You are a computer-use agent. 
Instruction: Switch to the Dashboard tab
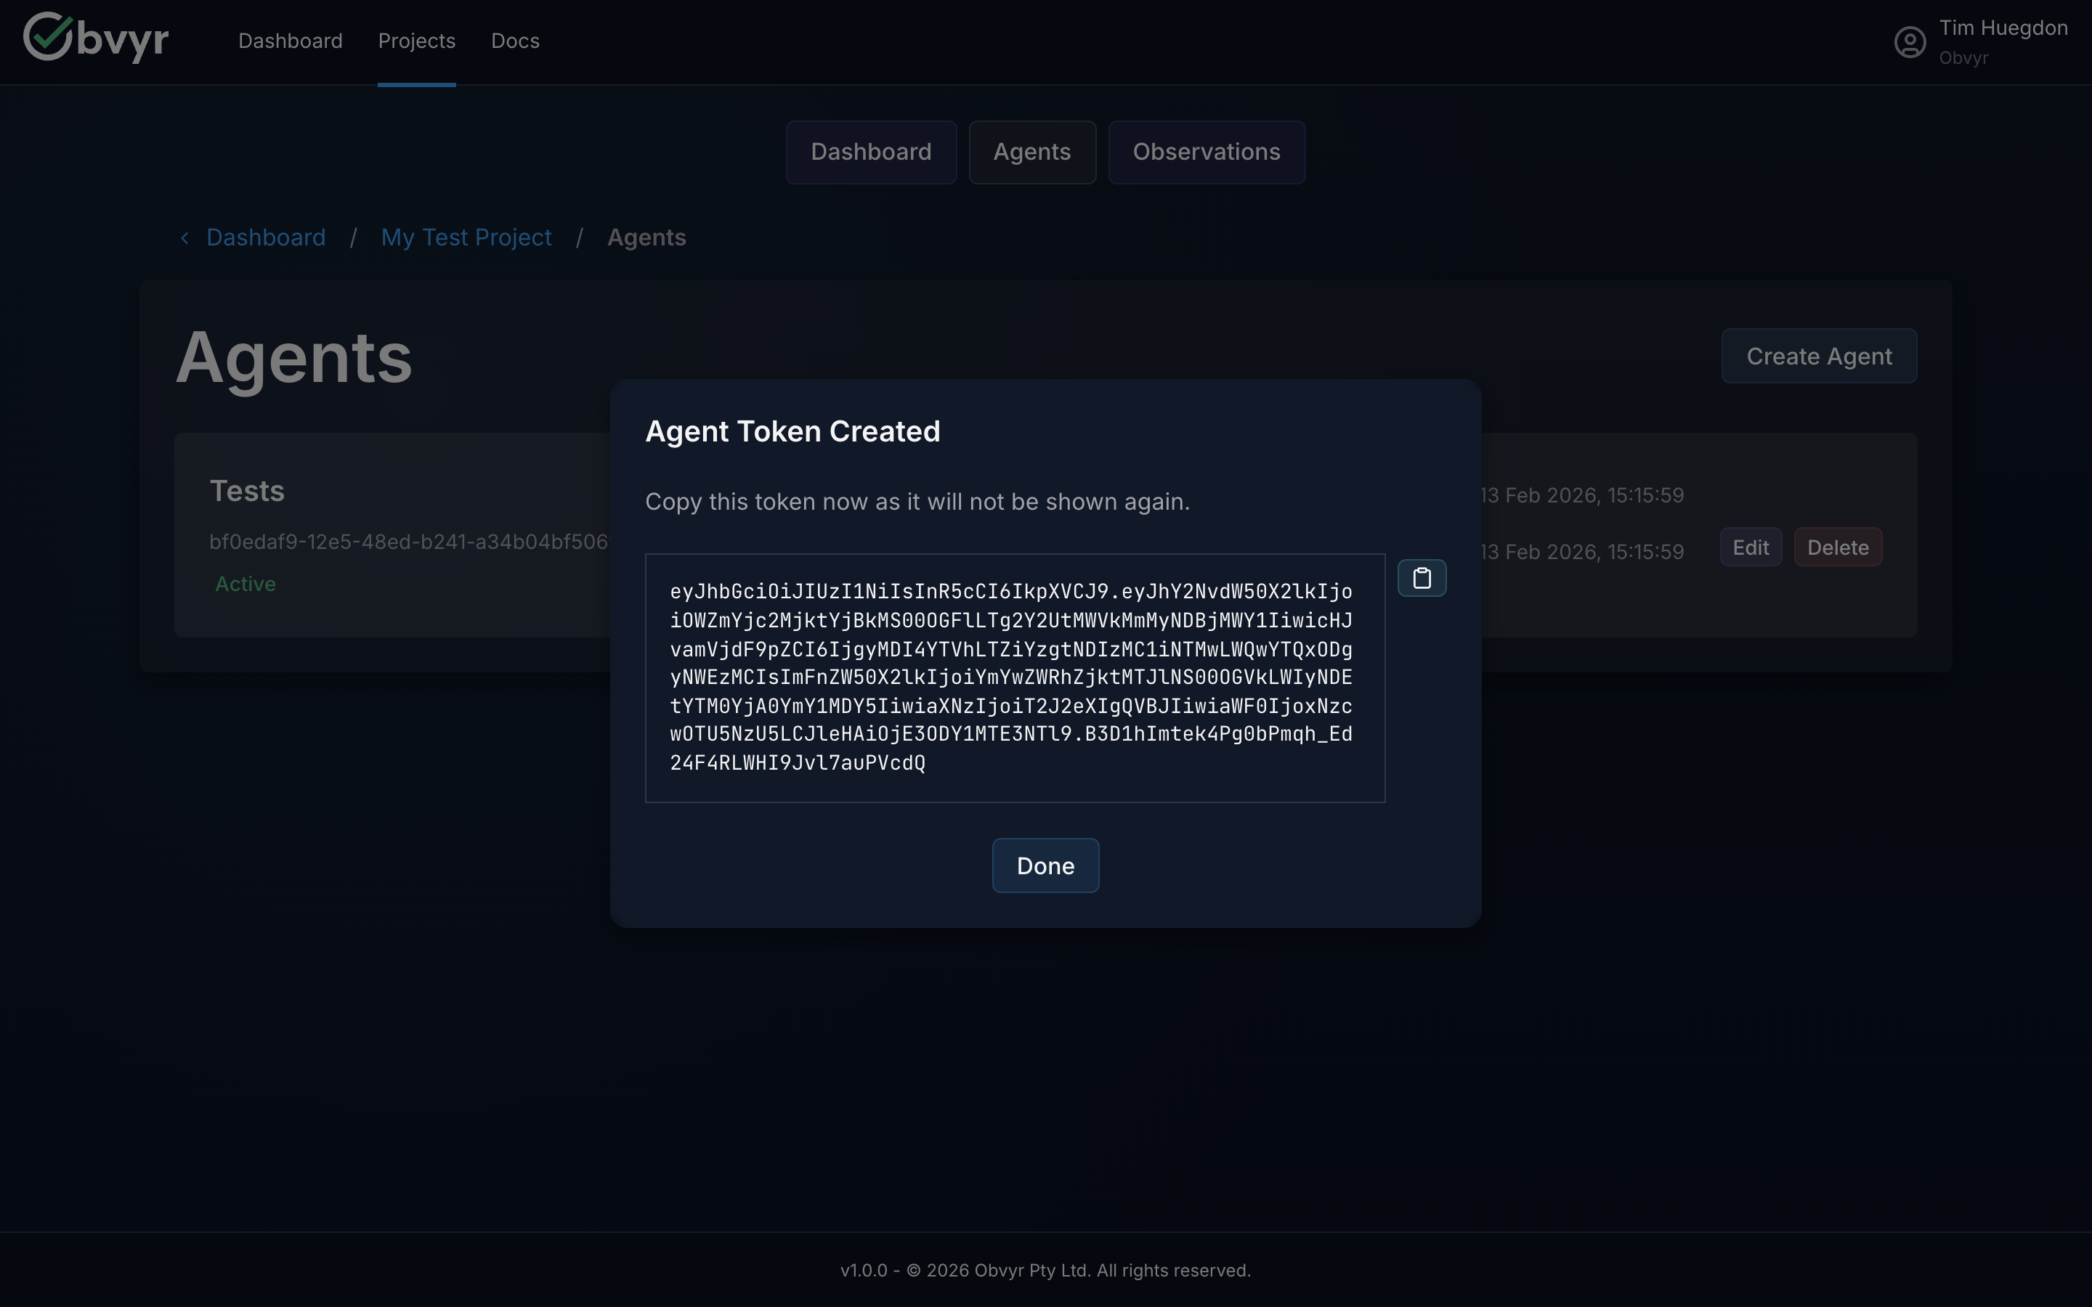(x=870, y=152)
